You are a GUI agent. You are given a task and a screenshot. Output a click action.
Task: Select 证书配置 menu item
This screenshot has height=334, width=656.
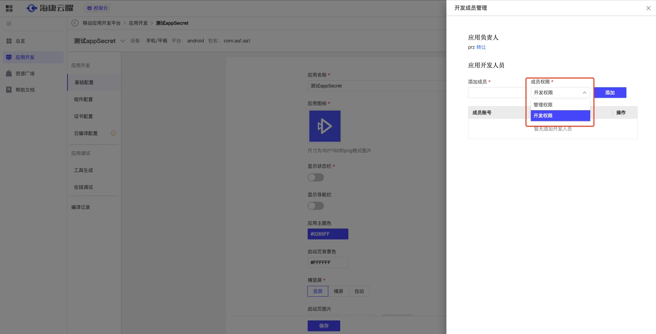(94, 116)
